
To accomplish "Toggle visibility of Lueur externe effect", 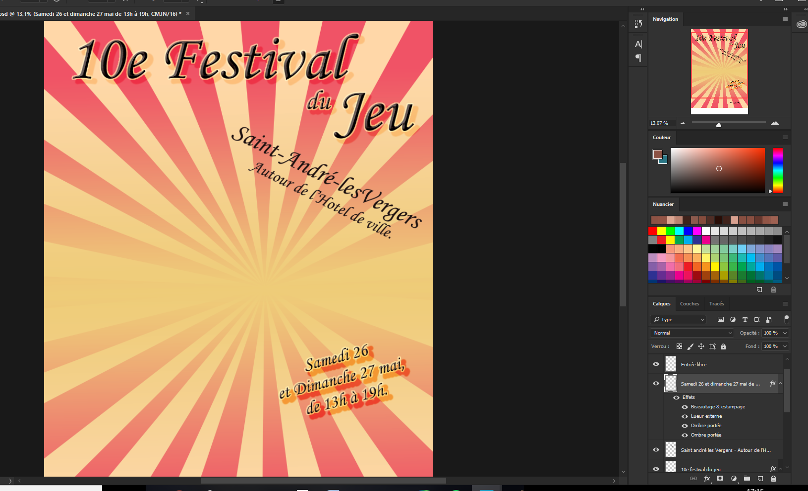I will click(684, 416).
